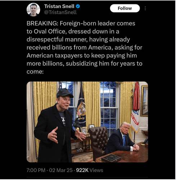Open the @TristanSnell handle link
This screenshot has height=180, width=176.
click(60, 12)
